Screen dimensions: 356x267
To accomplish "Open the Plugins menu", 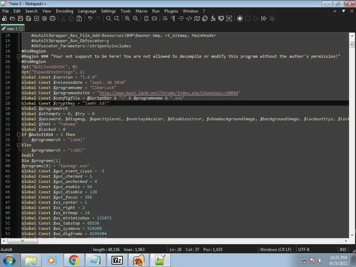I will pyautogui.click(x=171, y=11).
